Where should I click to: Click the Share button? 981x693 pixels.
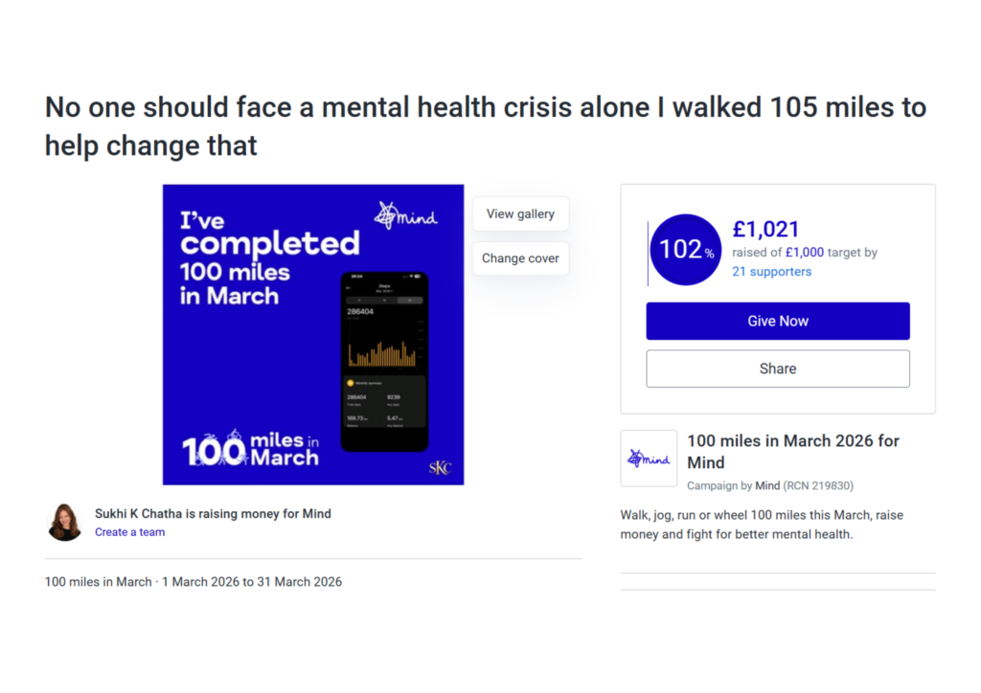[778, 369]
